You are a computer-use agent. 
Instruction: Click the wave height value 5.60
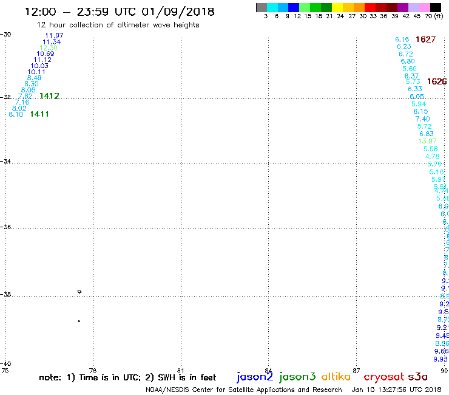(410, 69)
